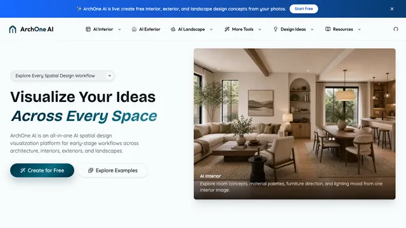This screenshot has width=406, height=228.
Task: Click the sparkle icon in the banner
Action: (x=79, y=9)
